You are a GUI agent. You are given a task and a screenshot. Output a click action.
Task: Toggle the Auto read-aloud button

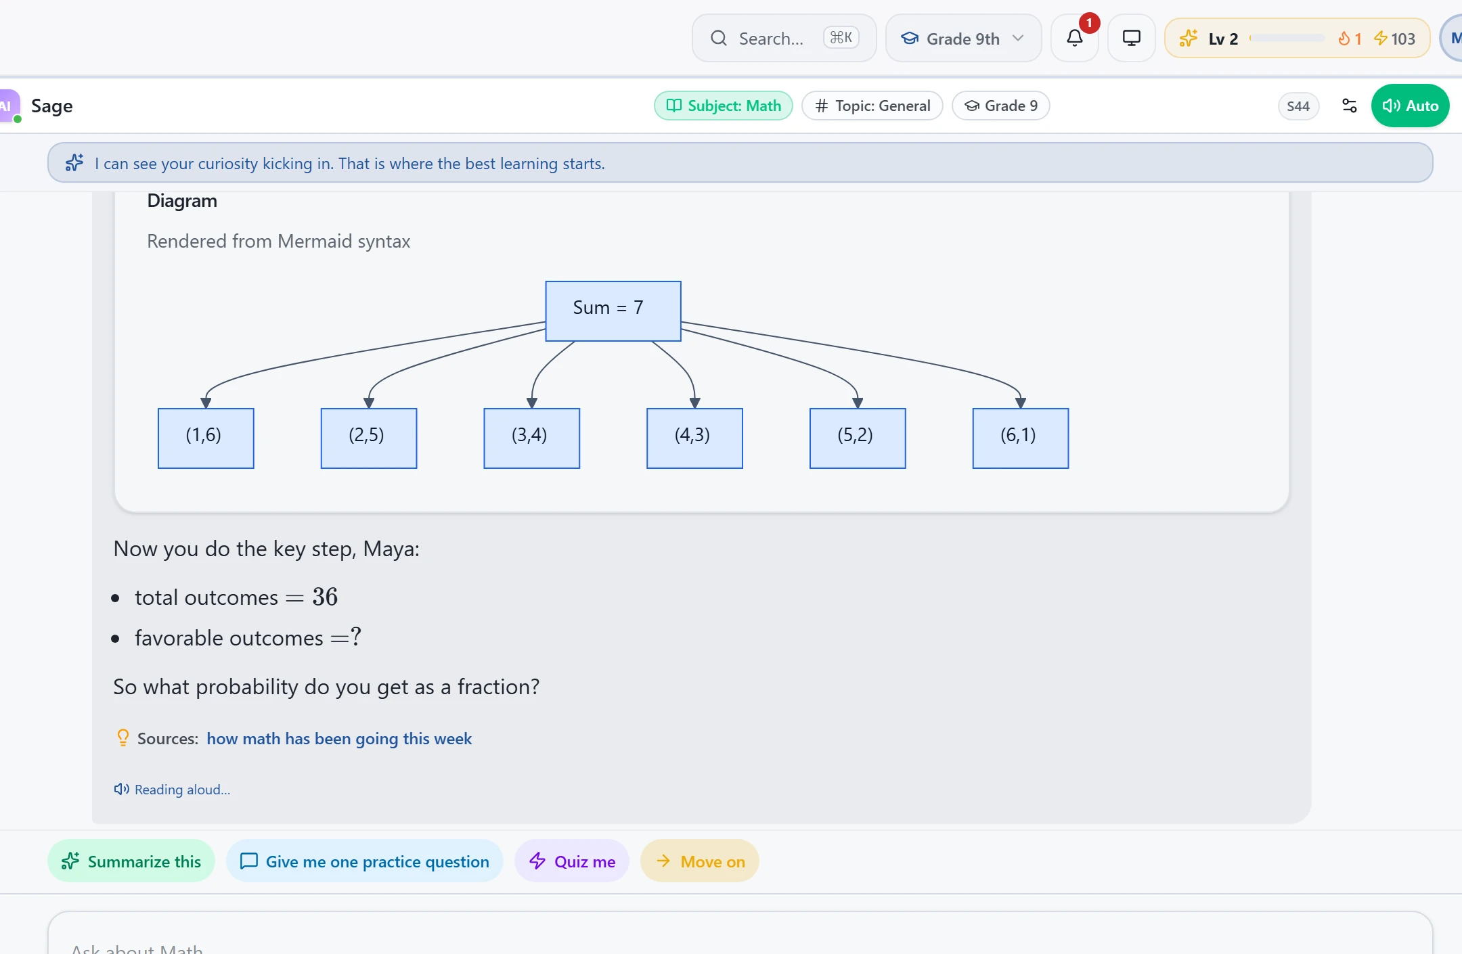point(1410,106)
